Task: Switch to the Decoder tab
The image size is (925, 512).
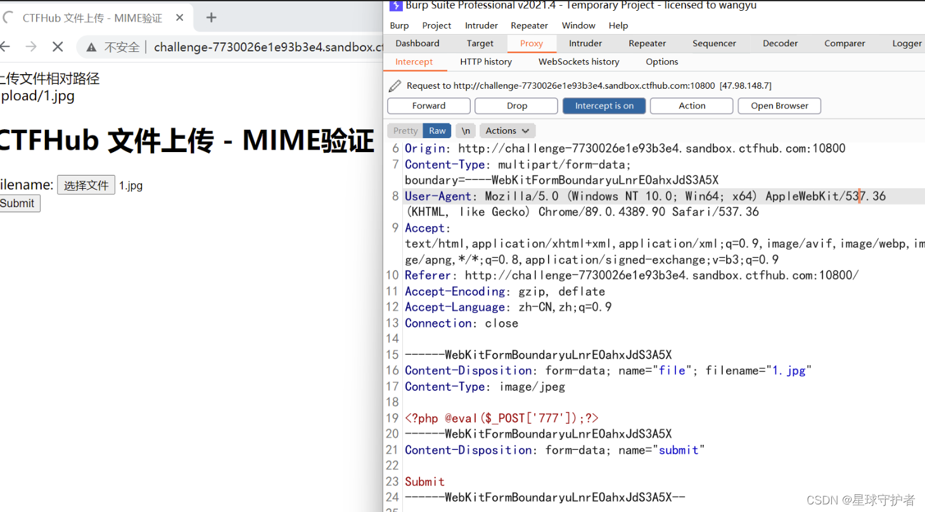Action: point(780,43)
